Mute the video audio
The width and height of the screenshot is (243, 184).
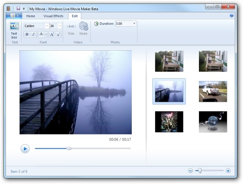(84, 28)
